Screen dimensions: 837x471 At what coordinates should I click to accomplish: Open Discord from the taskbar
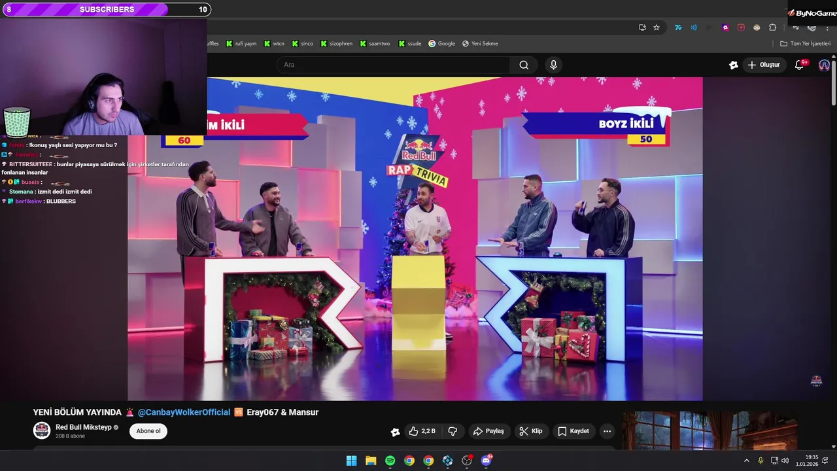[x=486, y=461]
